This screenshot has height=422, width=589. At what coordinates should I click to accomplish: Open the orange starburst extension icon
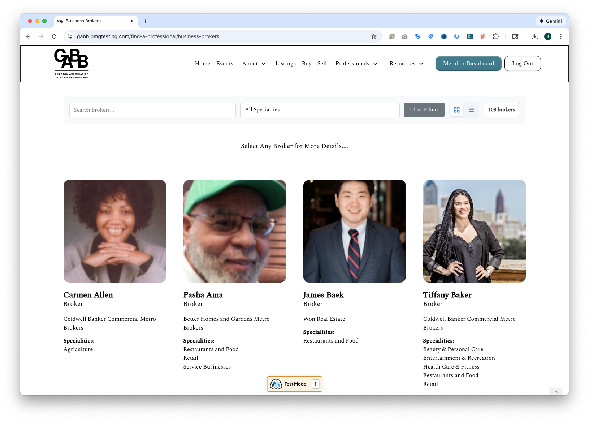[x=483, y=36]
